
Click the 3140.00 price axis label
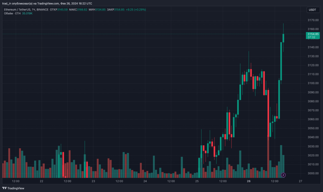[313, 47]
